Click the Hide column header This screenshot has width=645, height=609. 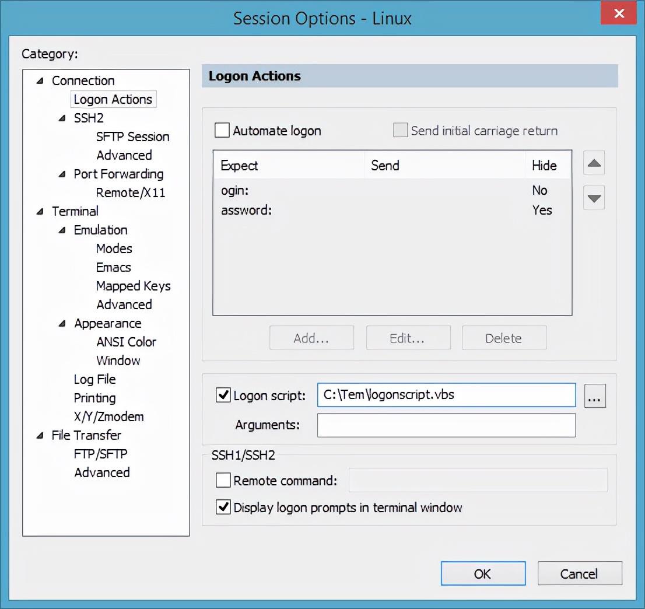click(548, 165)
